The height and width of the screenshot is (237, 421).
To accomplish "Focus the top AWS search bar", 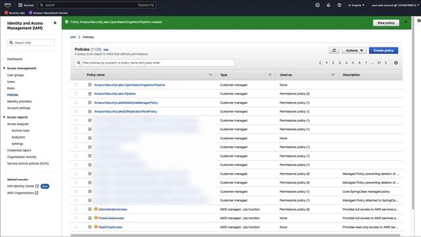I will pos(97,5).
